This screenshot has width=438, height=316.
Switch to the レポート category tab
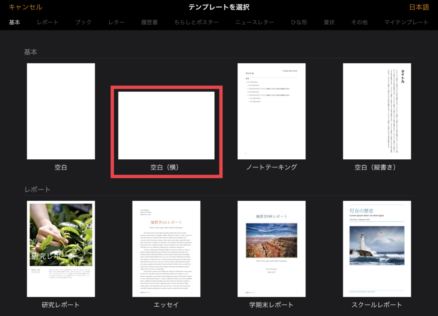47,23
